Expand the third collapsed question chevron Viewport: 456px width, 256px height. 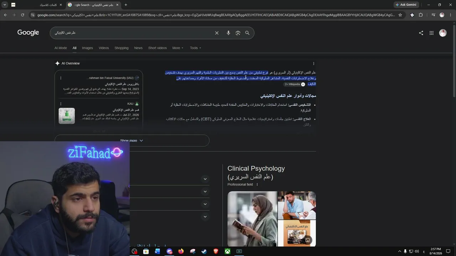pos(205,204)
